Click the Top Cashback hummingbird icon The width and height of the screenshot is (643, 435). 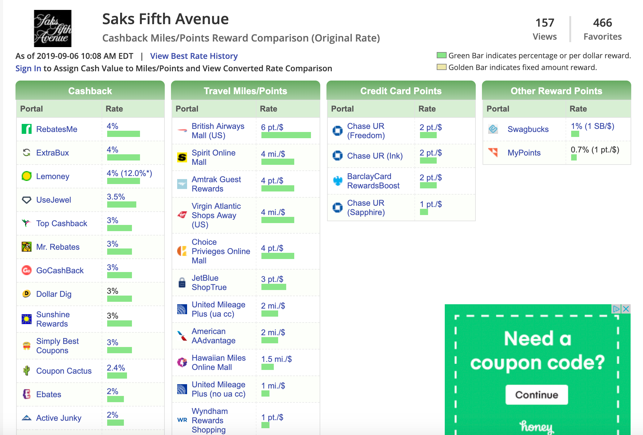27,223
